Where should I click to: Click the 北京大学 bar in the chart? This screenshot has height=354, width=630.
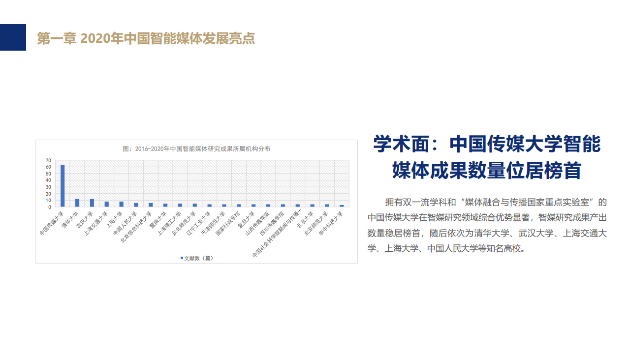313,205
